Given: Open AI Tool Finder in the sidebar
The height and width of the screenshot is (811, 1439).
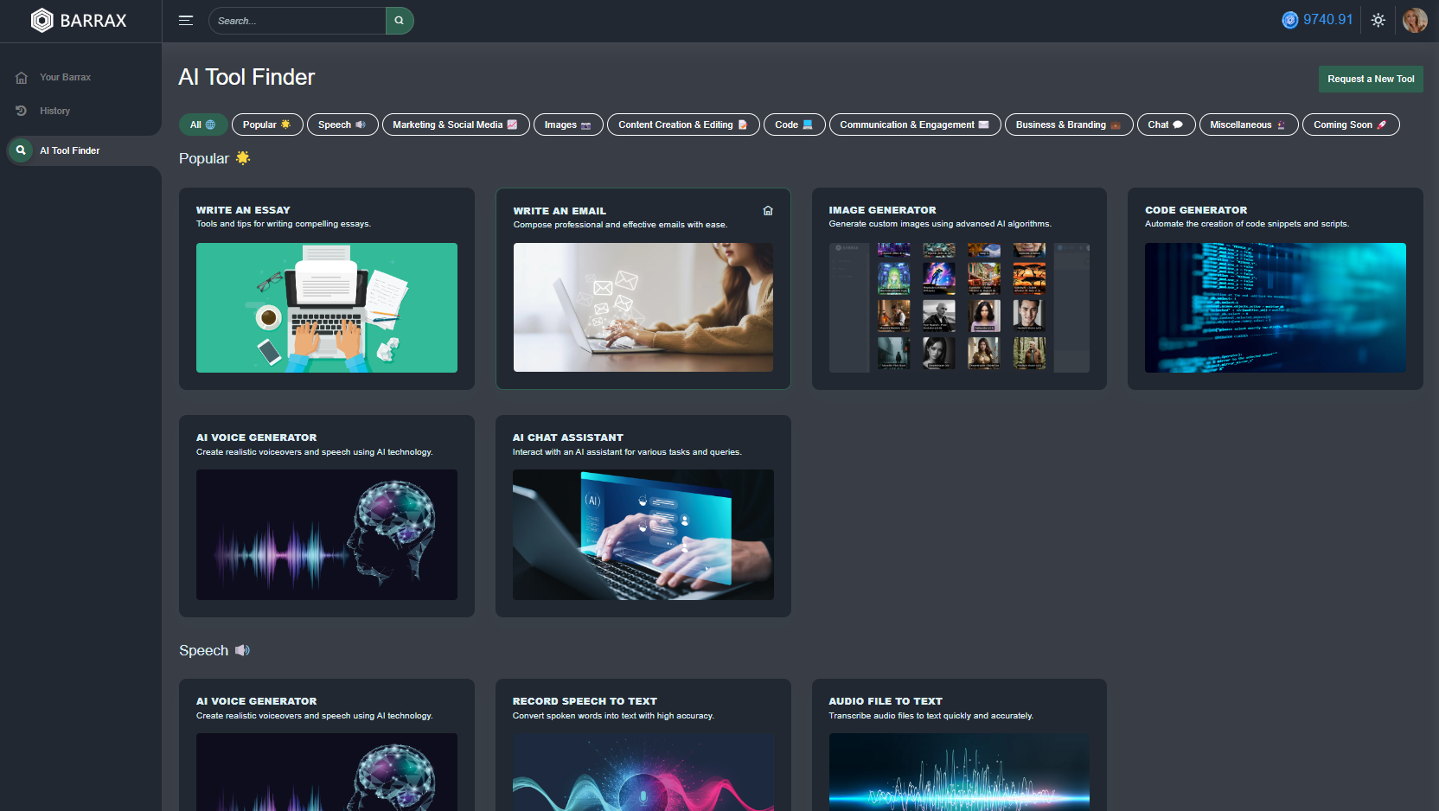Looking at the screenshot, I should tap(69, 150).
